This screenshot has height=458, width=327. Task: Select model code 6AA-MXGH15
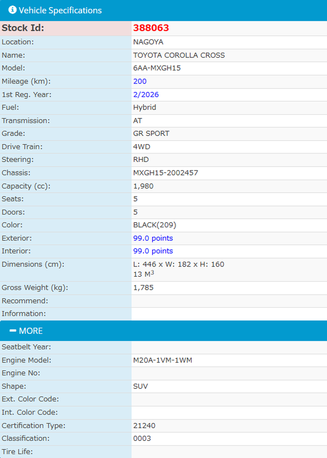[157, 68]
